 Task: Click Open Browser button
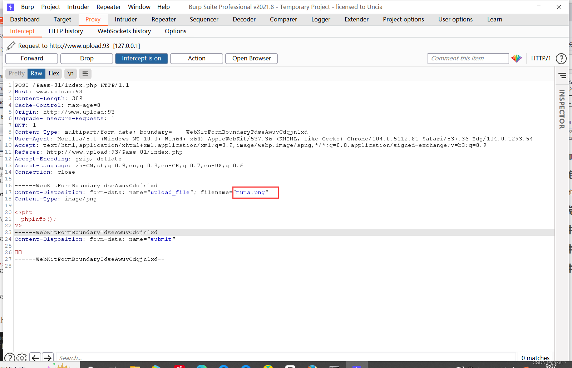click(252, 59)
